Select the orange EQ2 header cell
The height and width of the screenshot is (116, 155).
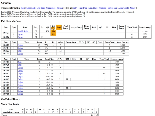coord(59,27)
